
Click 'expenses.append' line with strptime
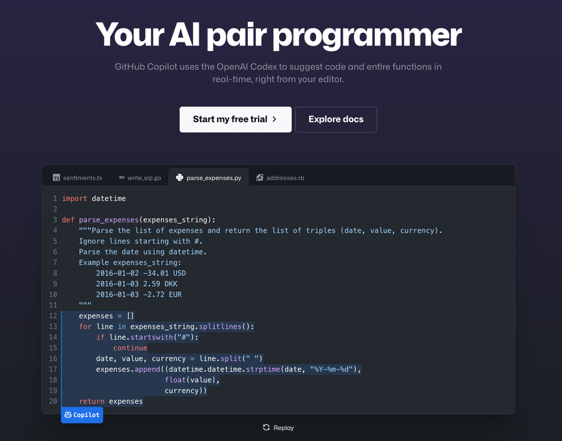(229, 369)
